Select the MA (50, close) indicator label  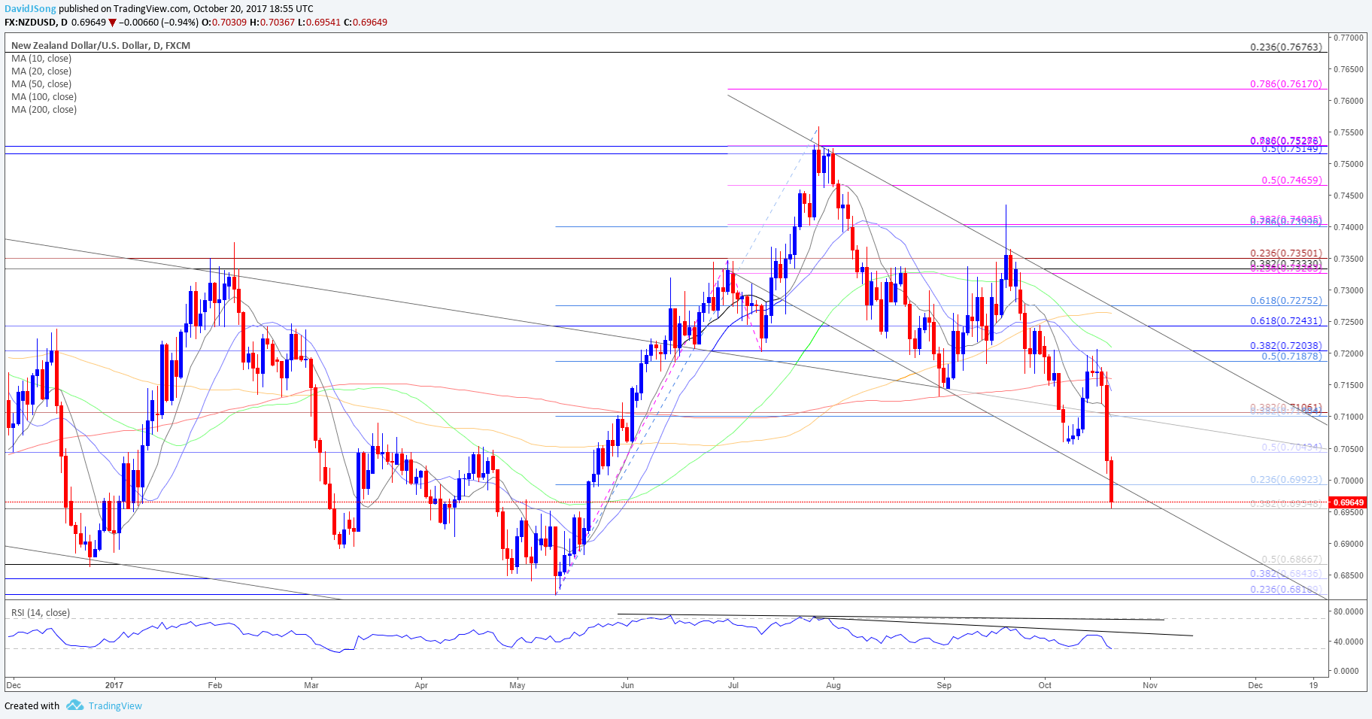[x=41, y=84]
